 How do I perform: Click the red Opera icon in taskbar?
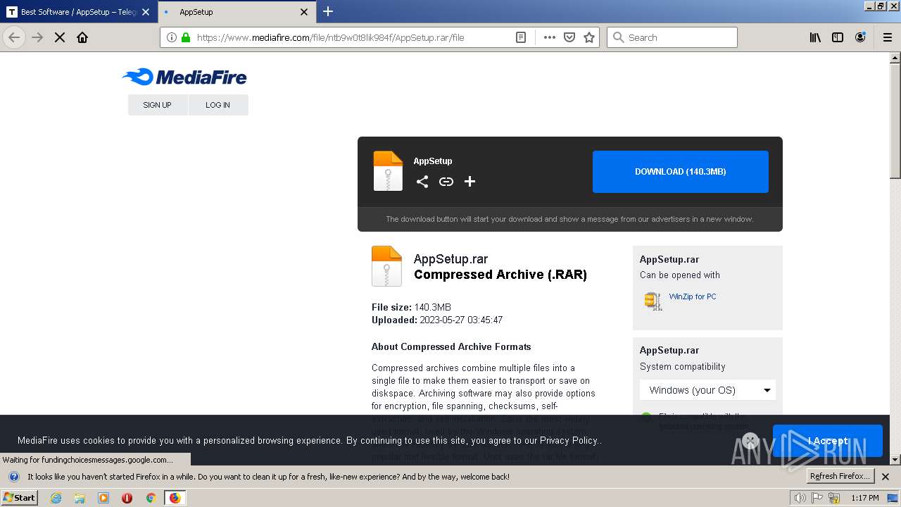pos(127,498)
